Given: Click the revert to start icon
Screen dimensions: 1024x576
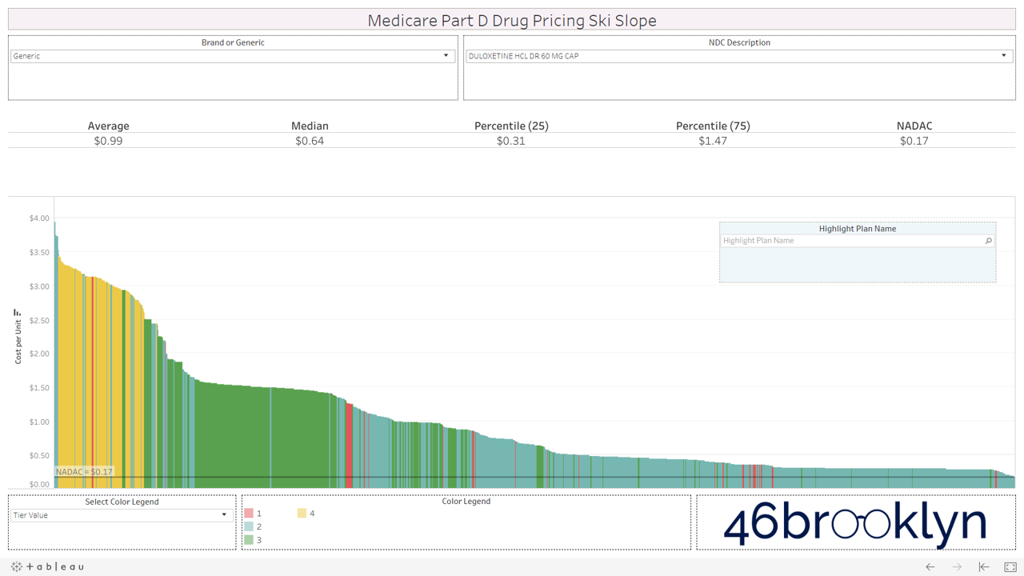Looking at the screenshot, I should click(984, 566).
